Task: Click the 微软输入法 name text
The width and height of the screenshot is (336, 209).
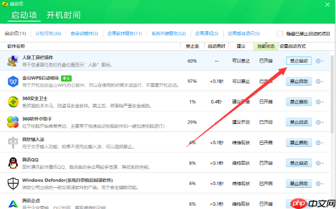Action: (33, 139)
